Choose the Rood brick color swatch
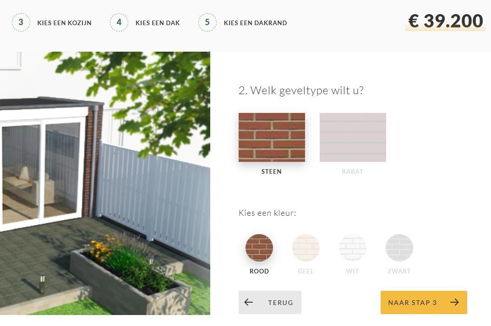 [259, 247]
